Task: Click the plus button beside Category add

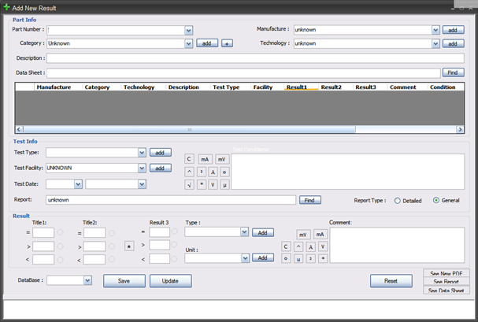Action: (x=227, y=44)
